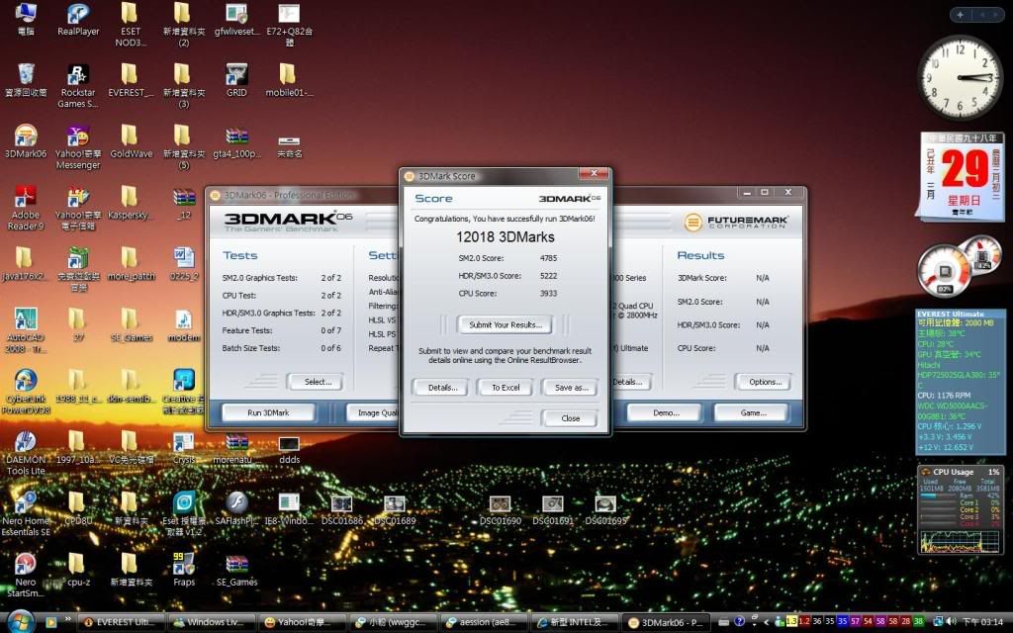Screen dimensions: 1013x633
Task: Open the Windows Start menu orb
Action: click(x=21, y=622)
